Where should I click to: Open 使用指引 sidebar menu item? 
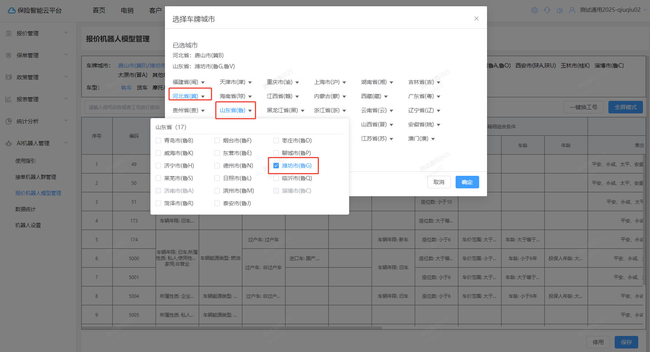tap(26, 161)
